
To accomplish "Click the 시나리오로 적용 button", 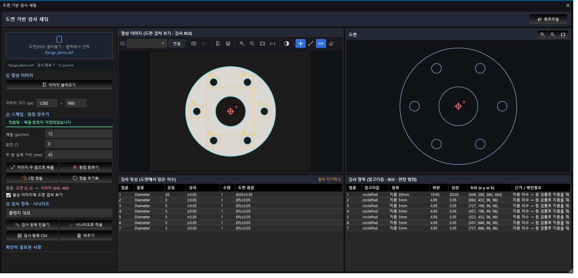I will pyautogui.click(x=86, y=225).
